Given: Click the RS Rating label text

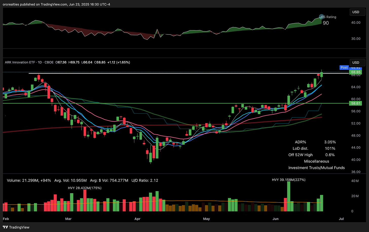Looking at the screenshot, I should click(329, 17).
